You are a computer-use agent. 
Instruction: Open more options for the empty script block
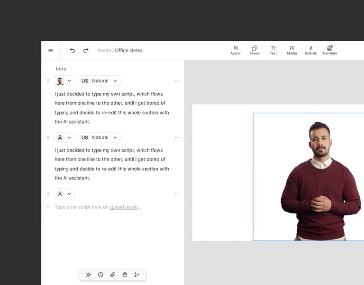(177, 194)
